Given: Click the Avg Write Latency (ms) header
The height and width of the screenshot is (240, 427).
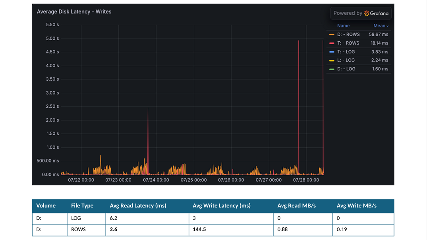Looking at the screenshot, I should [x=222, y=206].
